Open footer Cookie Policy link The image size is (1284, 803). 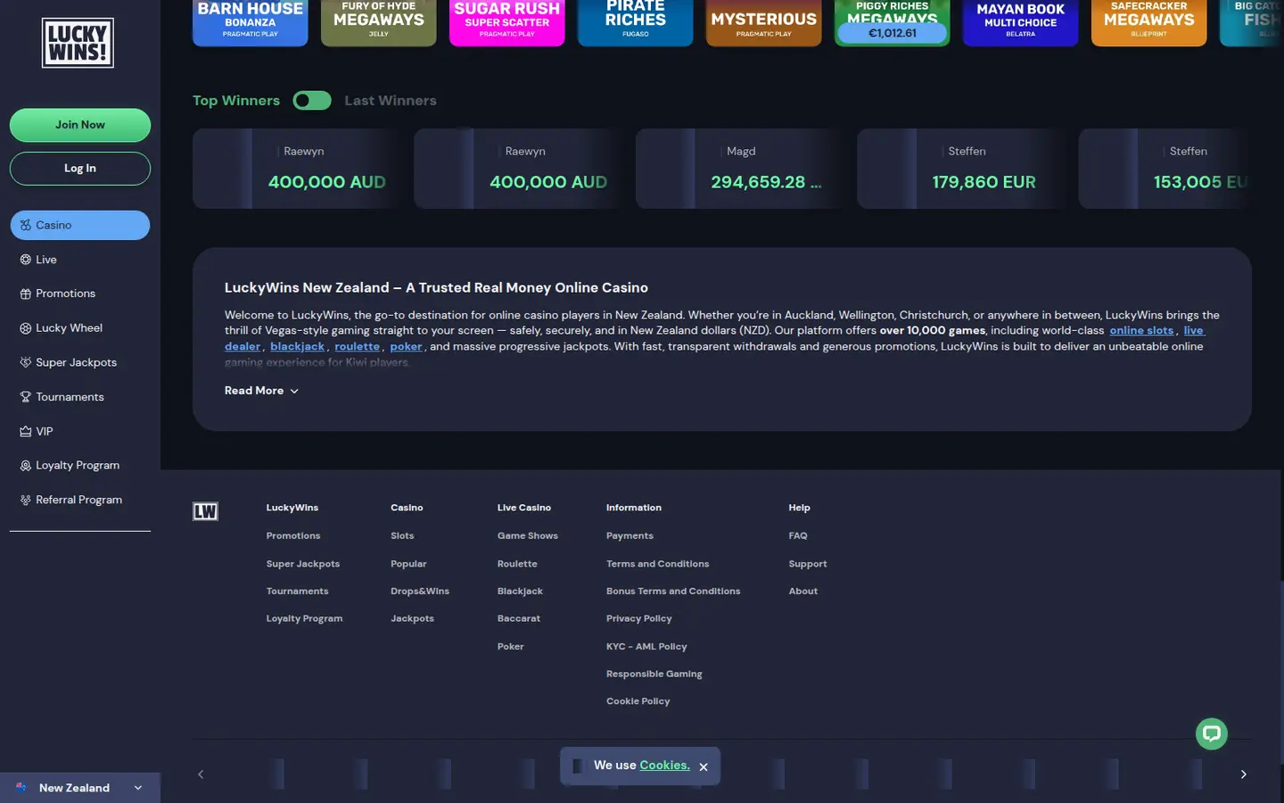638,701
